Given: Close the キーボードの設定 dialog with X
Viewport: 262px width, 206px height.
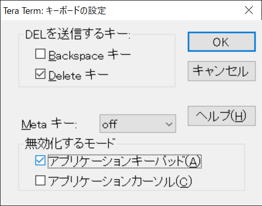Looking at the screenshot, I should pos(249,10).
